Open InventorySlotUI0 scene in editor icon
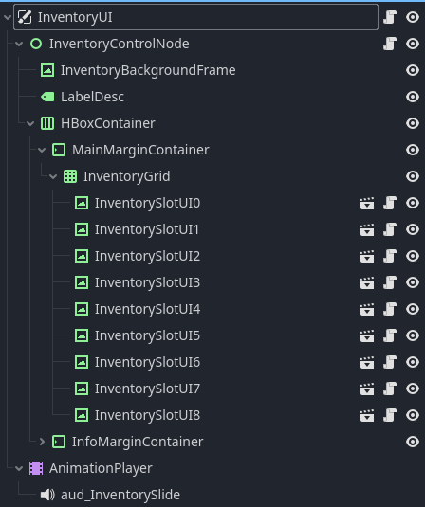This screenshot has width=425, height=507. click(367, 204)
